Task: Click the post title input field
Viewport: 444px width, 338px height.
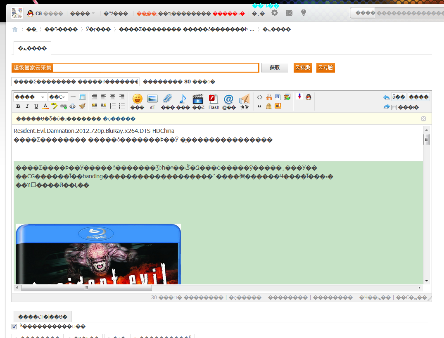Action: pyautogui.click(x=76, y=82)
